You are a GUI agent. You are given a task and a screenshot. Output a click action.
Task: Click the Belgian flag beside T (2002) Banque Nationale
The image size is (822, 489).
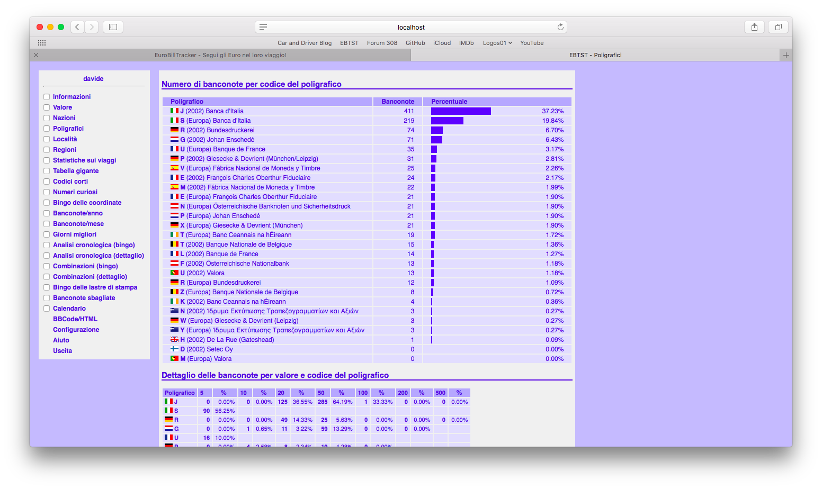(174, 244)
